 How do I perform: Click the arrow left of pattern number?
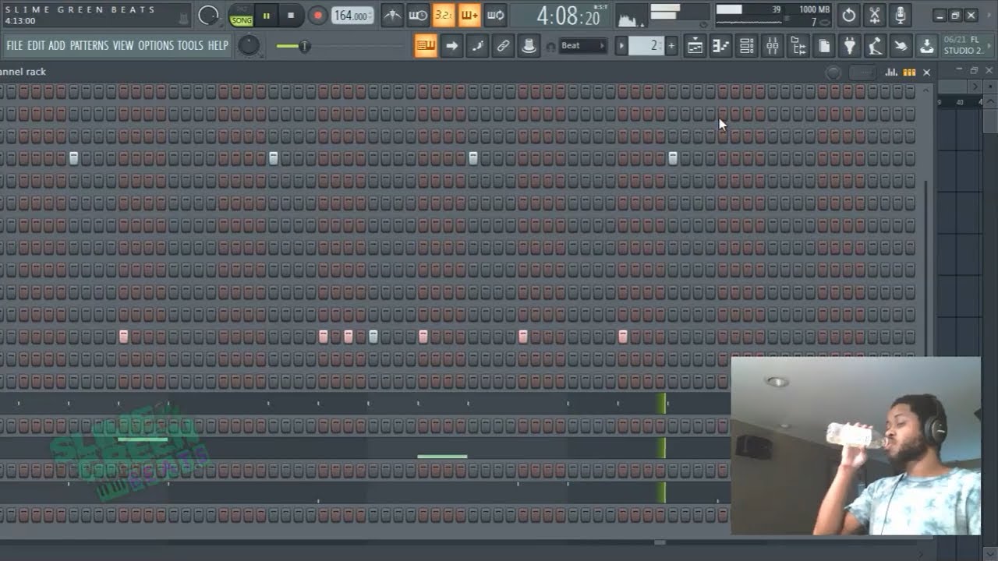point(621,46)
